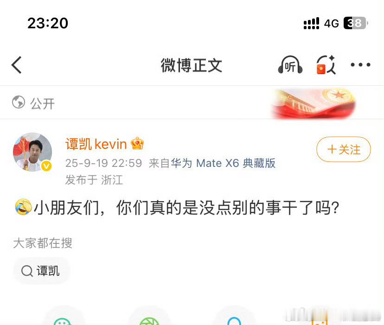Screen dimensions: 384x325
Task: Open the three-dot more options menu
Action: 360,65
